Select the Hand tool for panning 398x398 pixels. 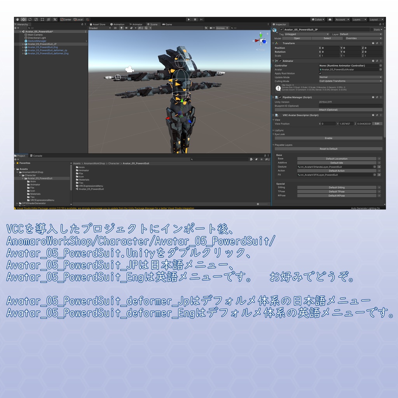pyautogui.click(x=17, y=19)
